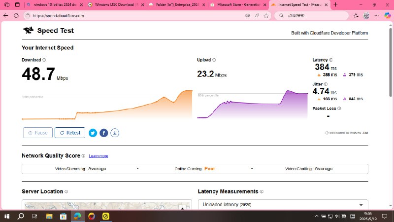
Task: Open Latency Measurements info icon
Action: click(x=262, y=191)
